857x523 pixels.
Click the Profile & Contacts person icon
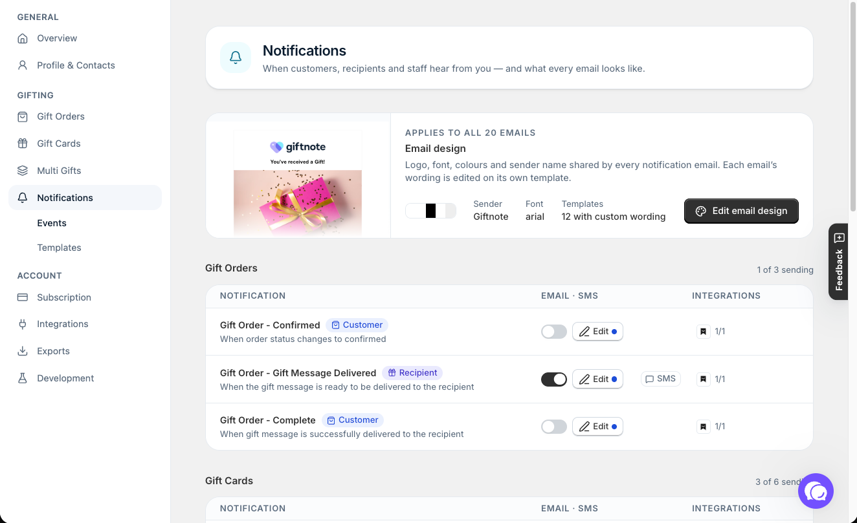pos(23,65)
